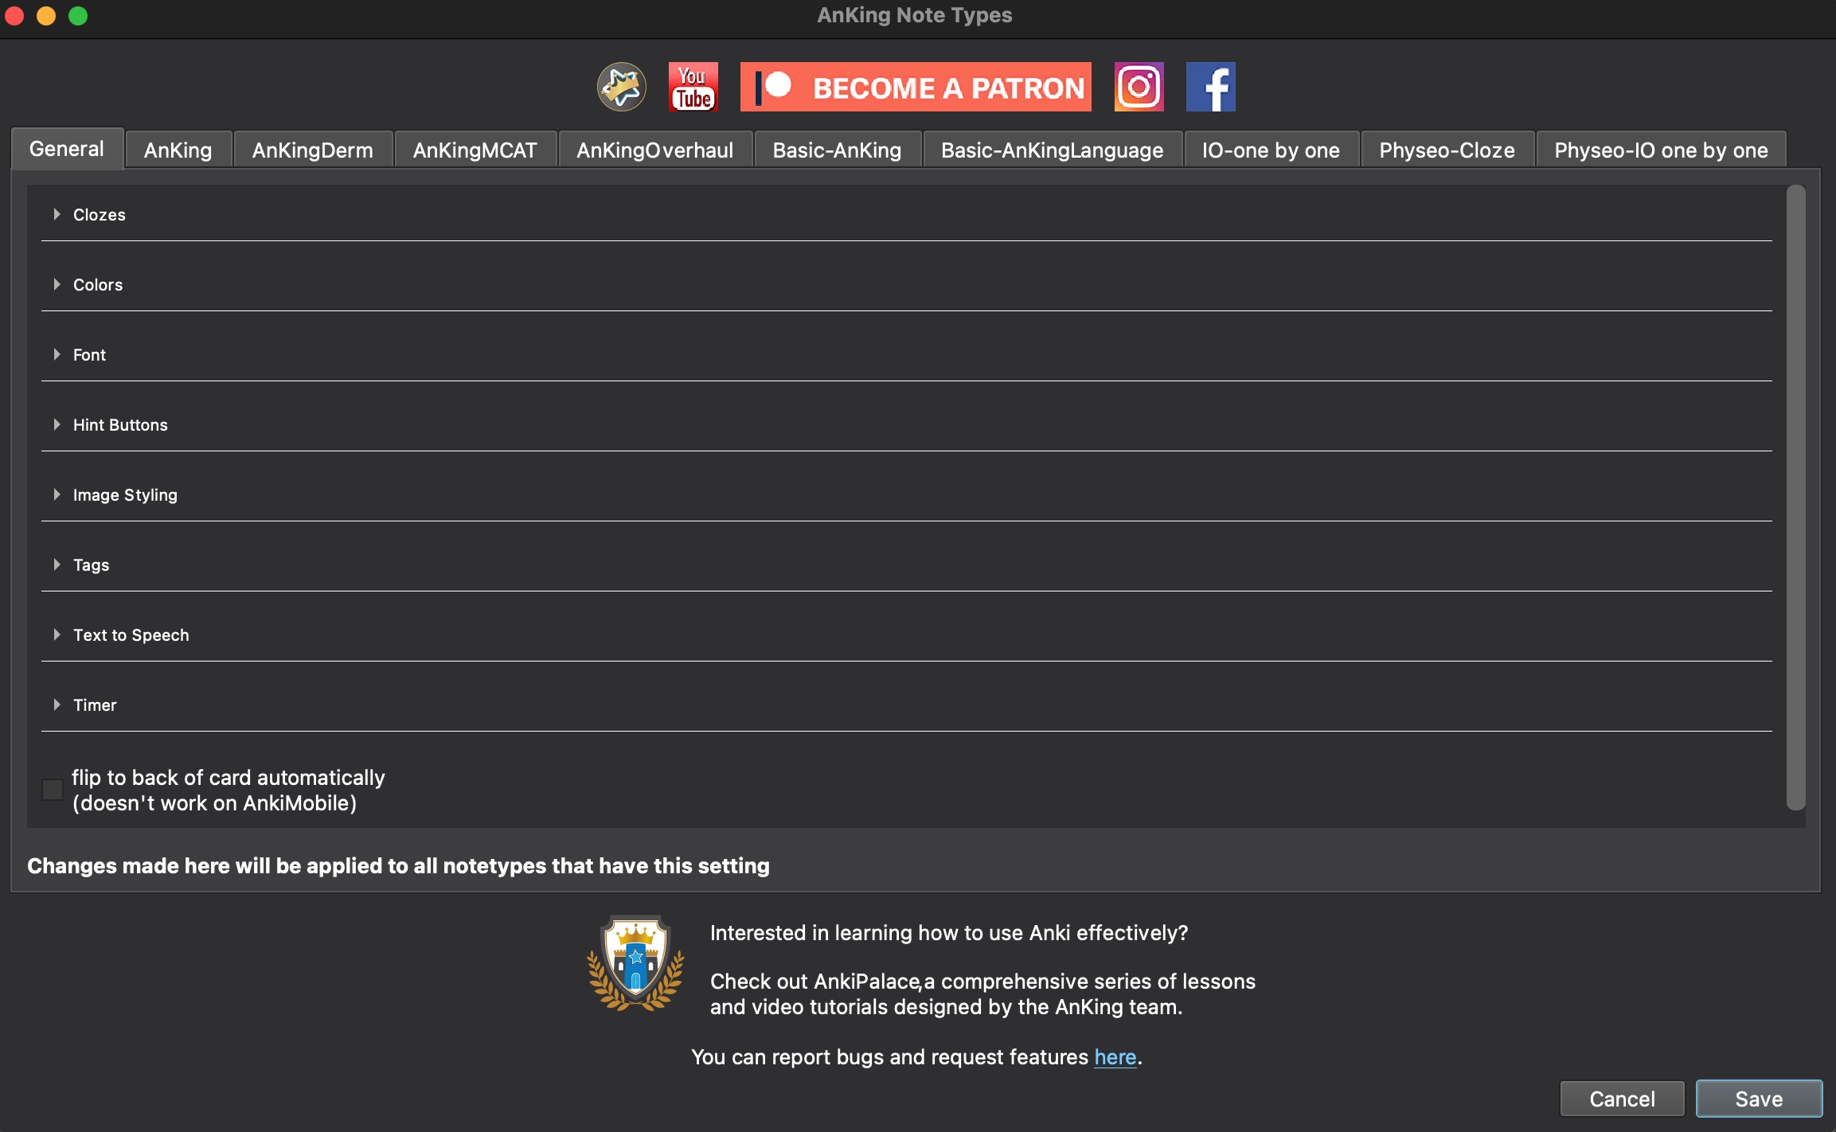The image size is (1836, 1132).
Task: Click the yellow minimize window button
Action: pos(46,16)
